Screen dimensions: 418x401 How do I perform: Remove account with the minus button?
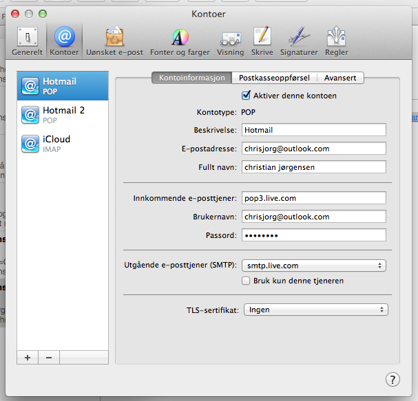(49, 358)
